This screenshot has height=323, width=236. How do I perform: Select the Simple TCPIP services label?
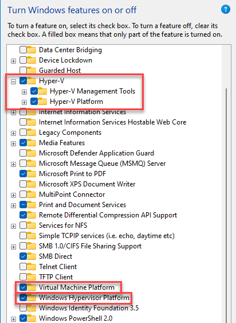(107, 236)
